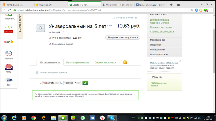Click the yellow notification badge near tabs
Viewport: 216px width, 121px height.
click(x=125, y=62)
